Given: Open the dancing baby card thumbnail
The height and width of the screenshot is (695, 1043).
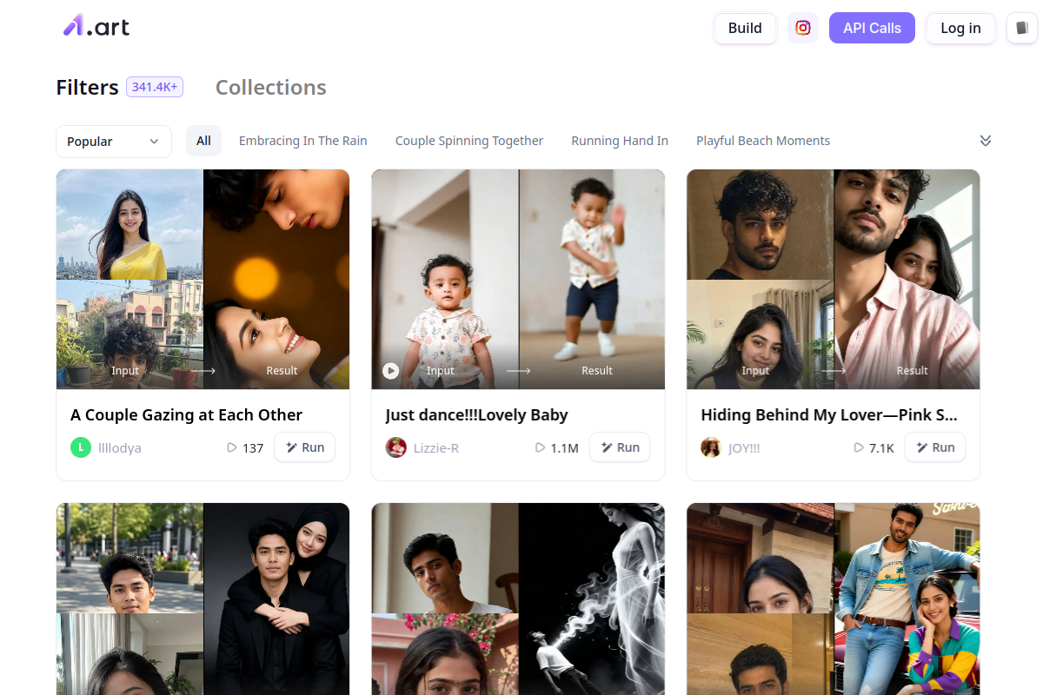Looking at the screenshot, I should (518, 279).
